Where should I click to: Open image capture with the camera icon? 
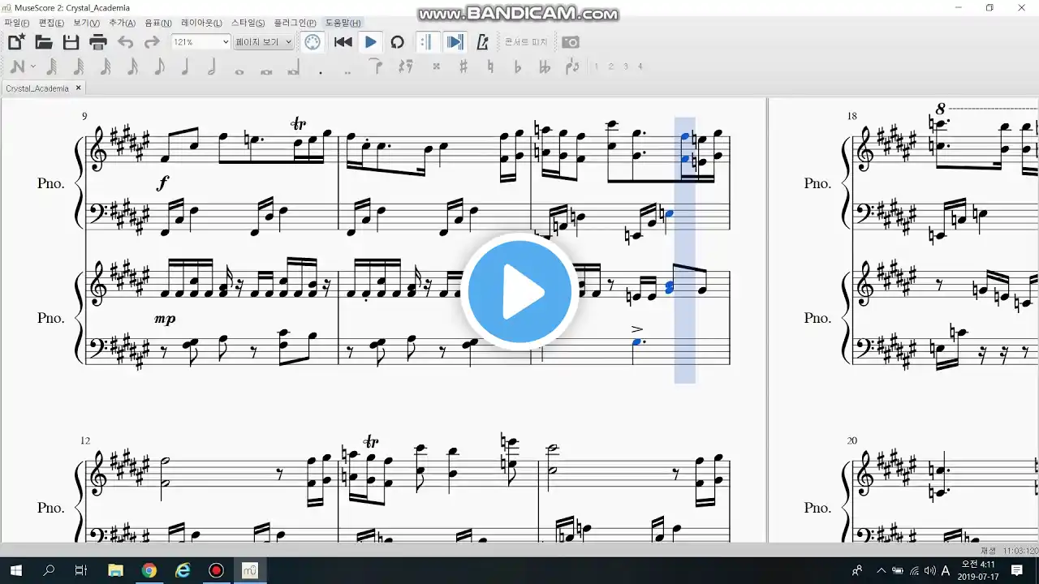click(x=571, y=42)
